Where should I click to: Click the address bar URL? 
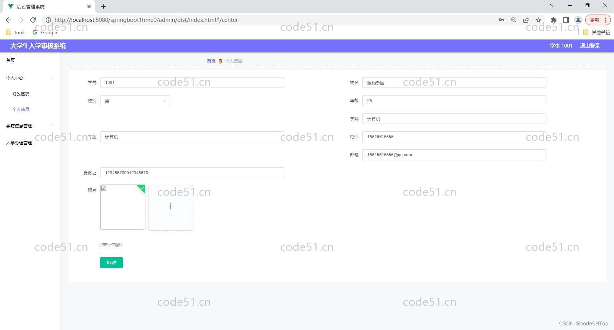point(146,20)
